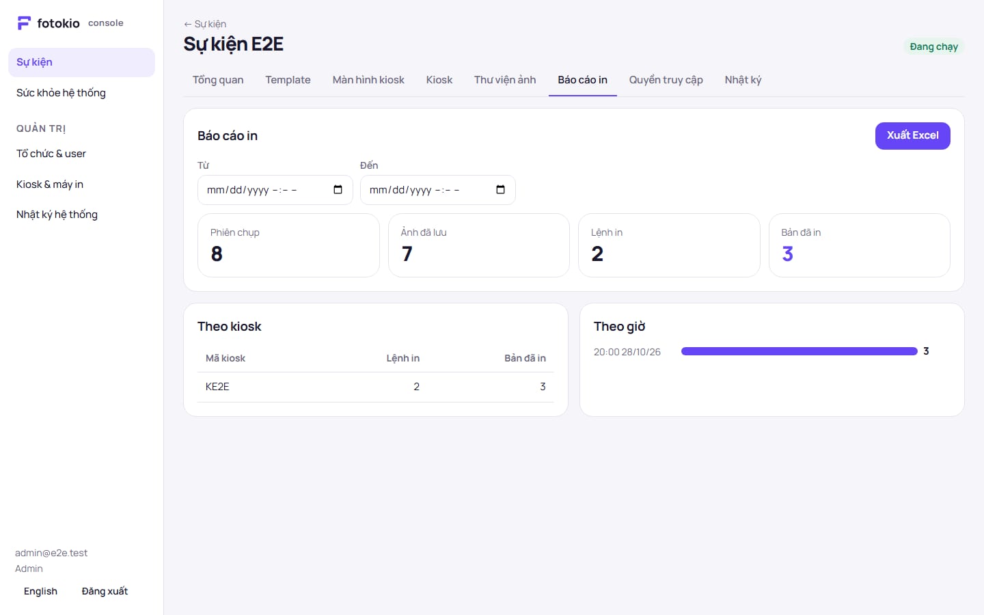Switch language to English
This screenshot has width=984, height=615.
click(40, 592)
